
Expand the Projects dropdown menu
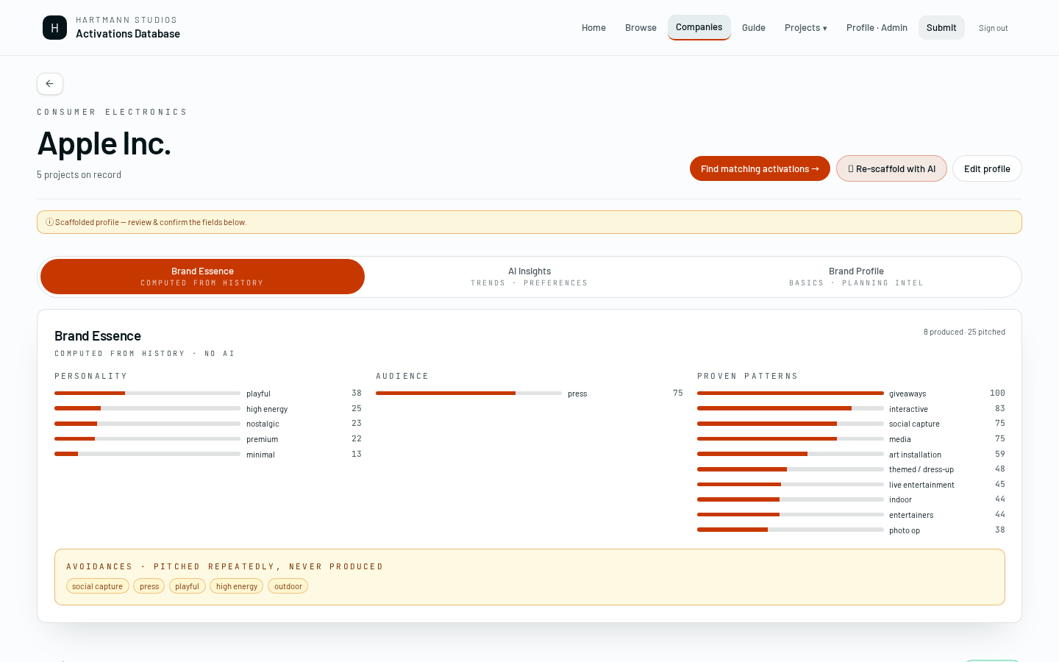click(x=806, y=28)
